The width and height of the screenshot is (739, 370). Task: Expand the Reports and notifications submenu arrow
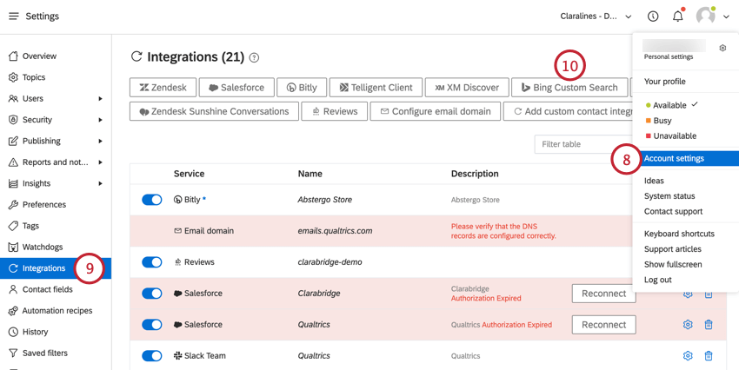tap(100, 162)
